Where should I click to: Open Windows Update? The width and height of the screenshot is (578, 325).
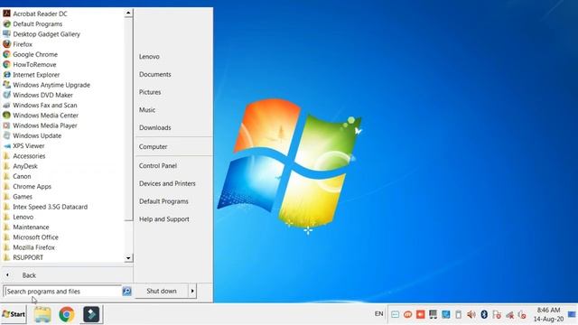point(33,135)
